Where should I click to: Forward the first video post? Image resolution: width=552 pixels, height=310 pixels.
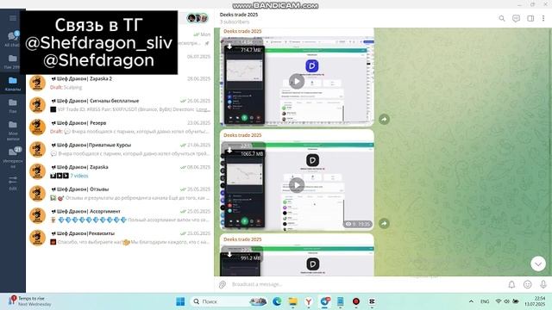[x=384, y=120]
